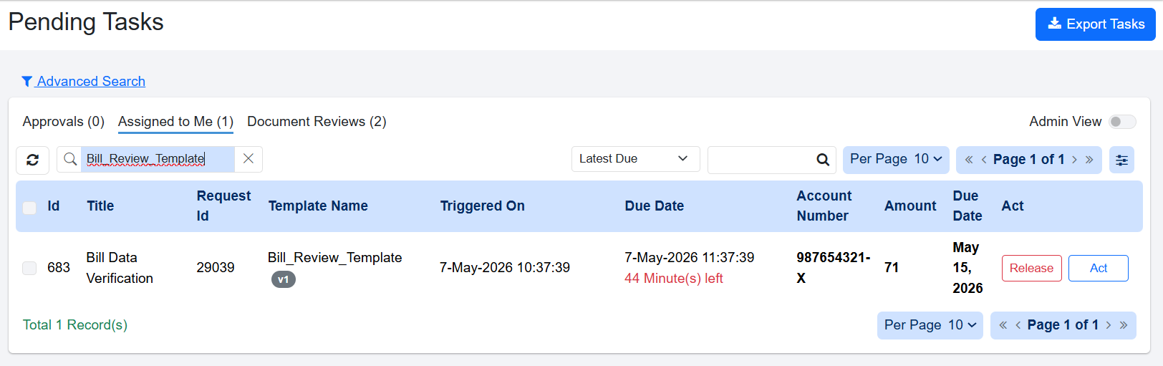This screenshot has width=1163, height=366.
Task: Switch to the Approvals (0) tab
Action: (64, 122)
